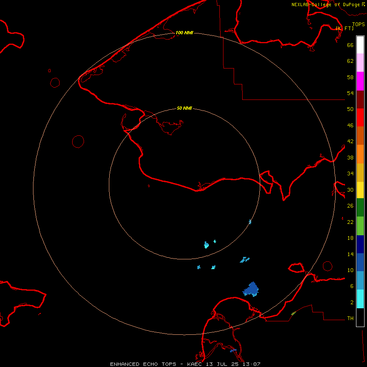Click the bright yellow legend swatch
This screenshot has width=367, height=367.
(360, 190)
